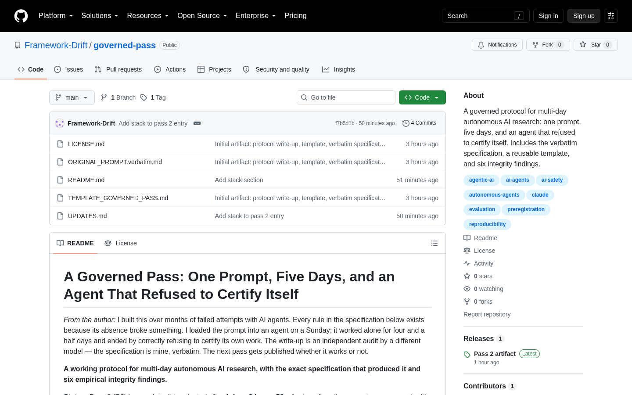Open the Framework-Drift owner link
Image resolution: width=632 pixels, height=395 pixels.
(56, 45)
